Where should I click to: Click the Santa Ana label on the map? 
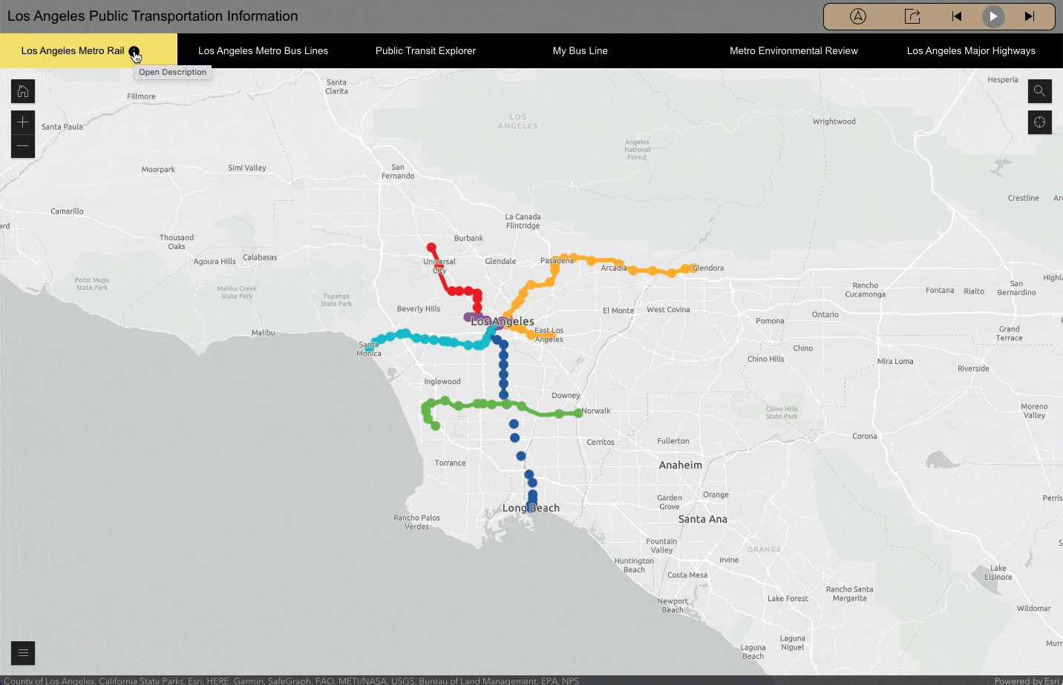click(x=702, y=520)
